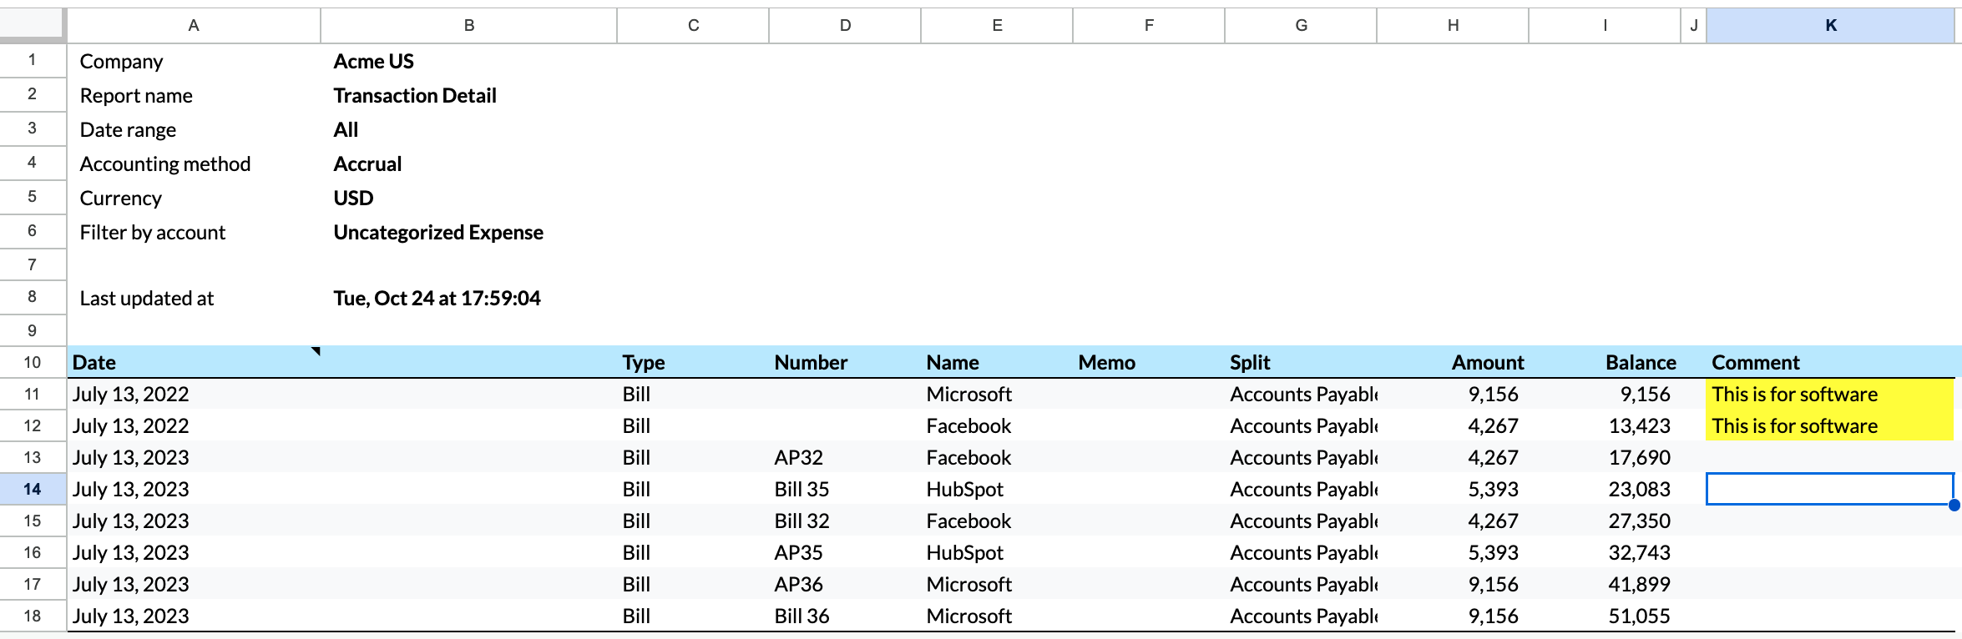Select column B header
The height and width of the screenshot is (639, 1962).
tap(469, 25)
